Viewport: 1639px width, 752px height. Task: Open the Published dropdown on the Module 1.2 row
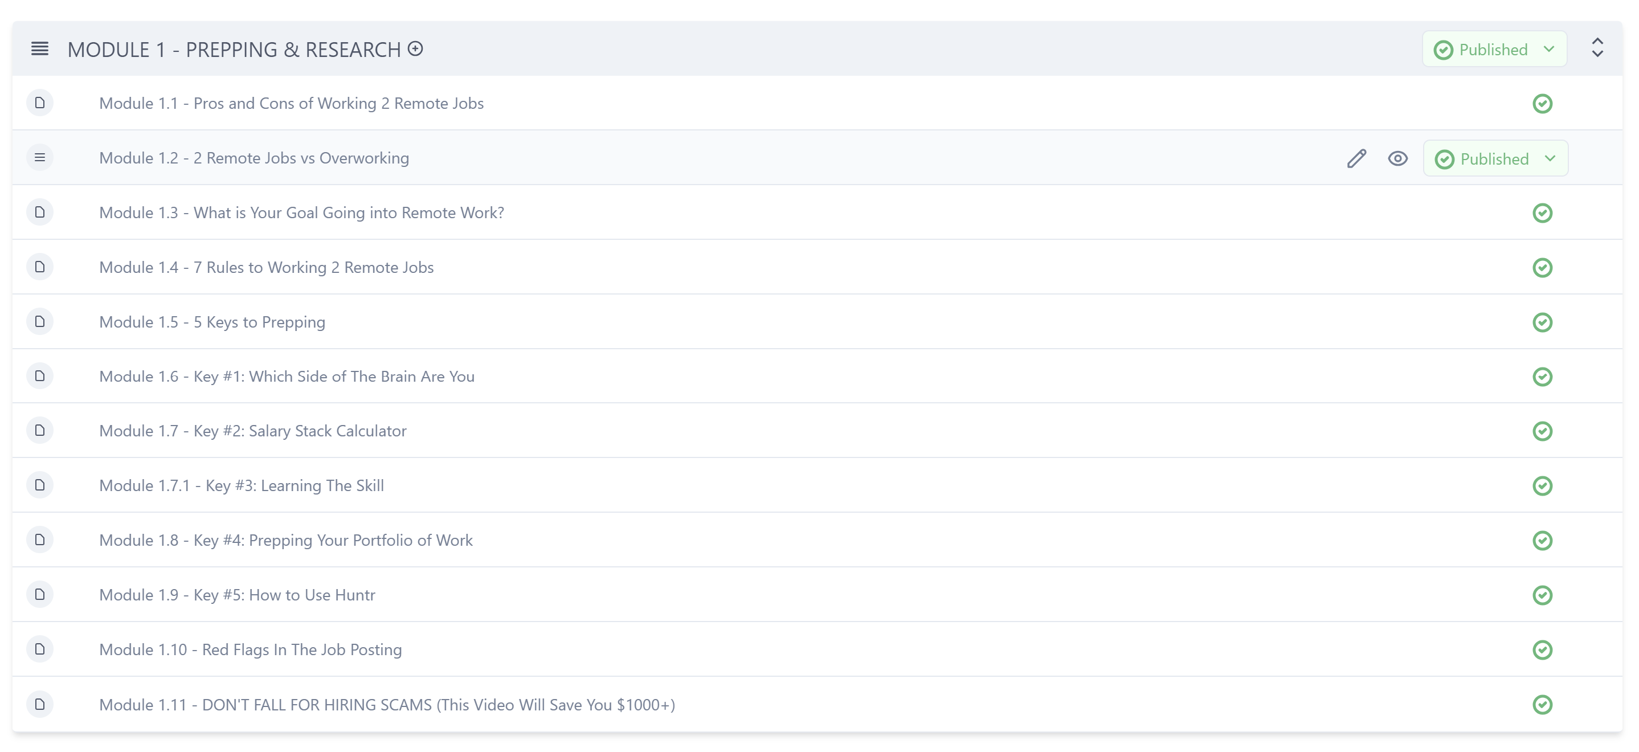tap(1495, 159)
